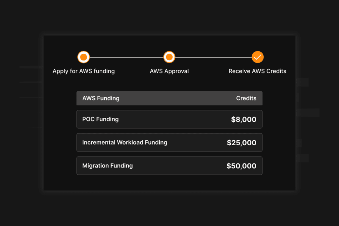Click the AWS Funding column header
This screenshot has width=339, height=226.
click(x=101, y=98)
